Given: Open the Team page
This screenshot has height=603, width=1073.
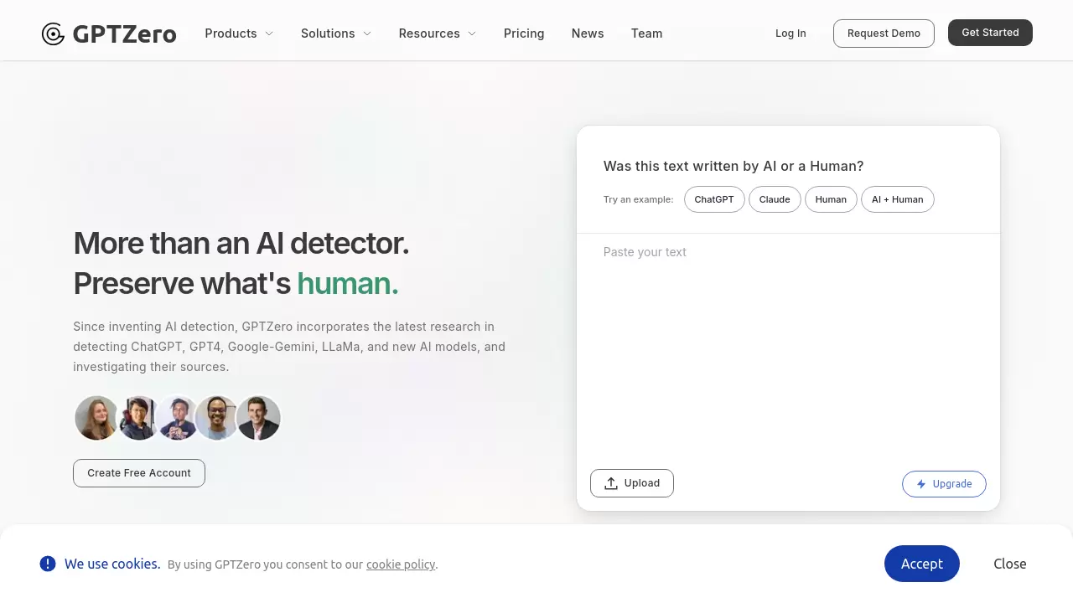Looking at the screenshot, I should pos(646,33).
